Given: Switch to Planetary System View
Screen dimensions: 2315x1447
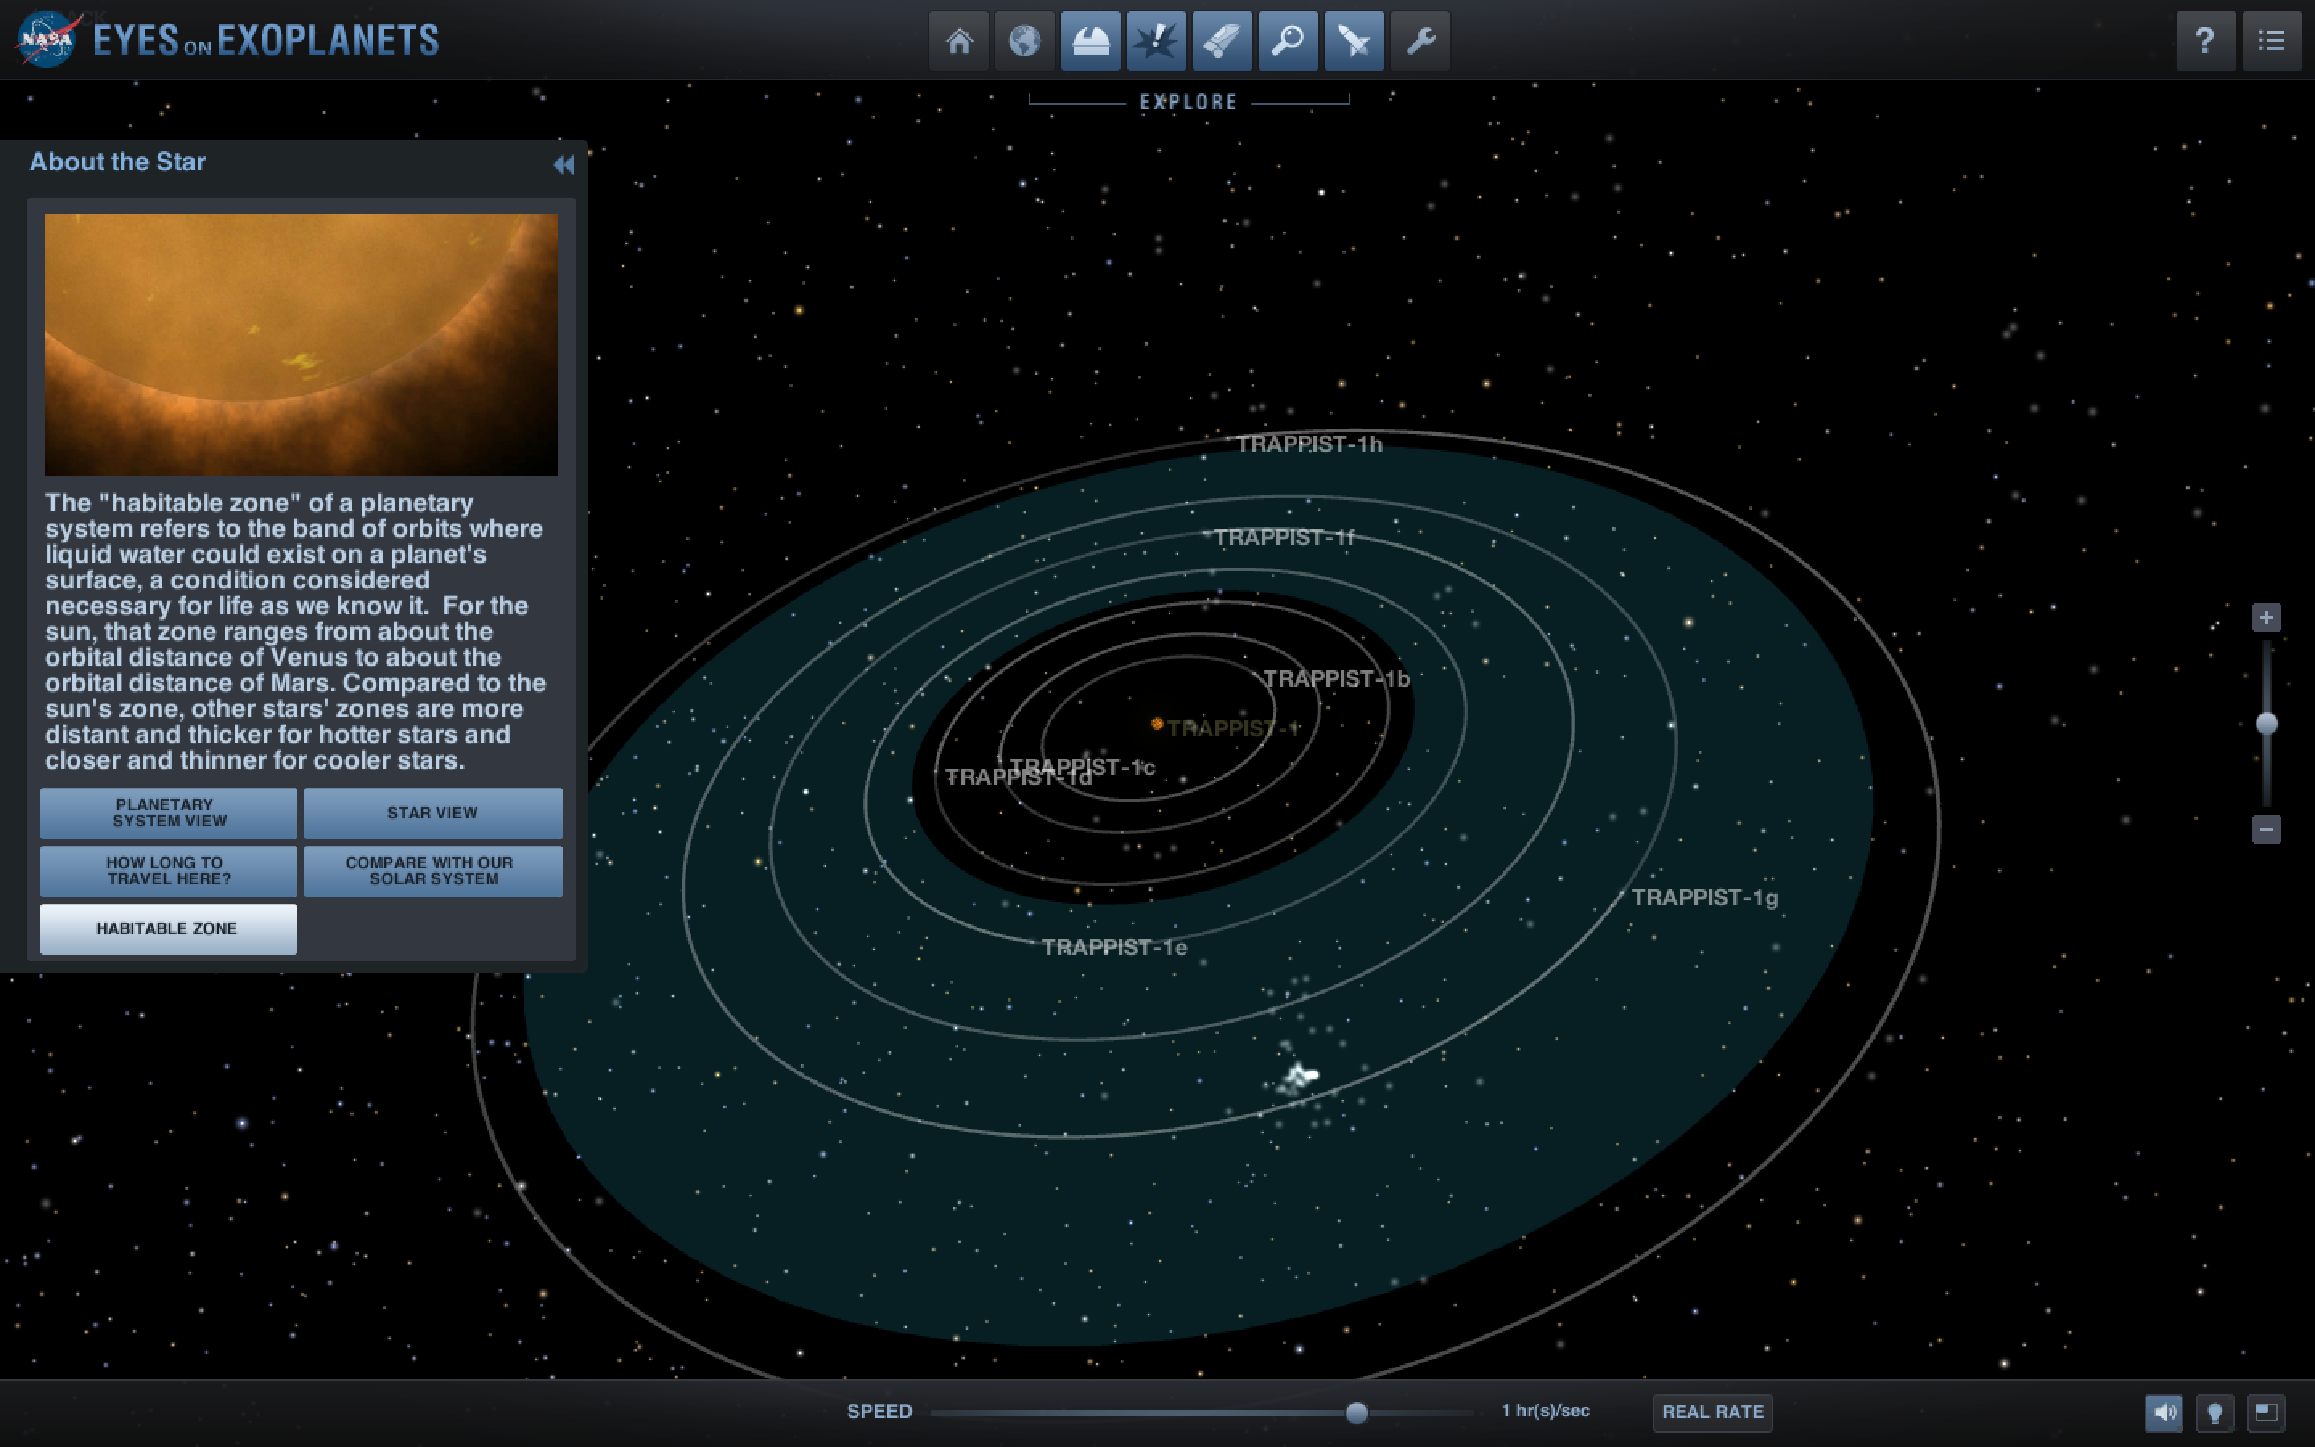Looking at the screenshot, I should pyautogui.click(x=168, y=813).
